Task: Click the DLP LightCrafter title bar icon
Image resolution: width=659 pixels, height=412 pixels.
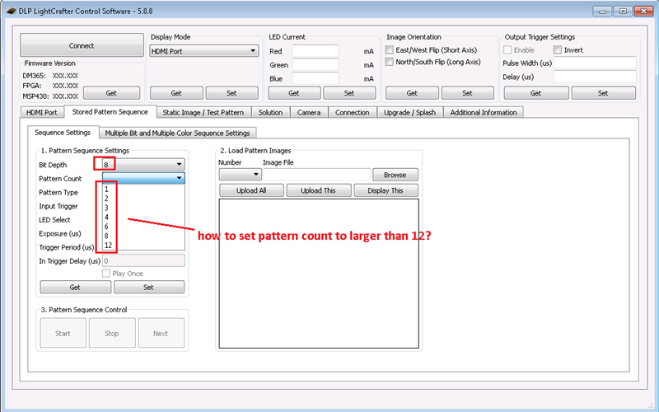Action: [12, 12]
